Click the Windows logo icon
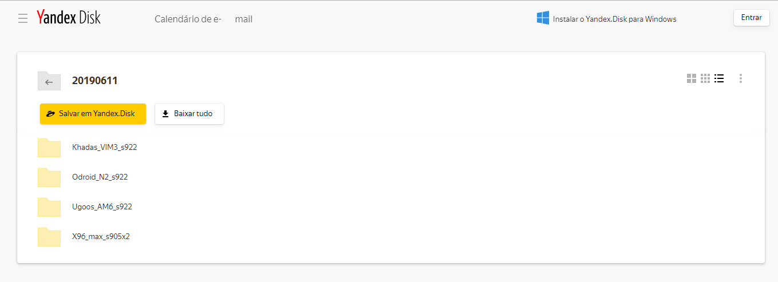Viewport: 778px width, 282px height. 543,18
